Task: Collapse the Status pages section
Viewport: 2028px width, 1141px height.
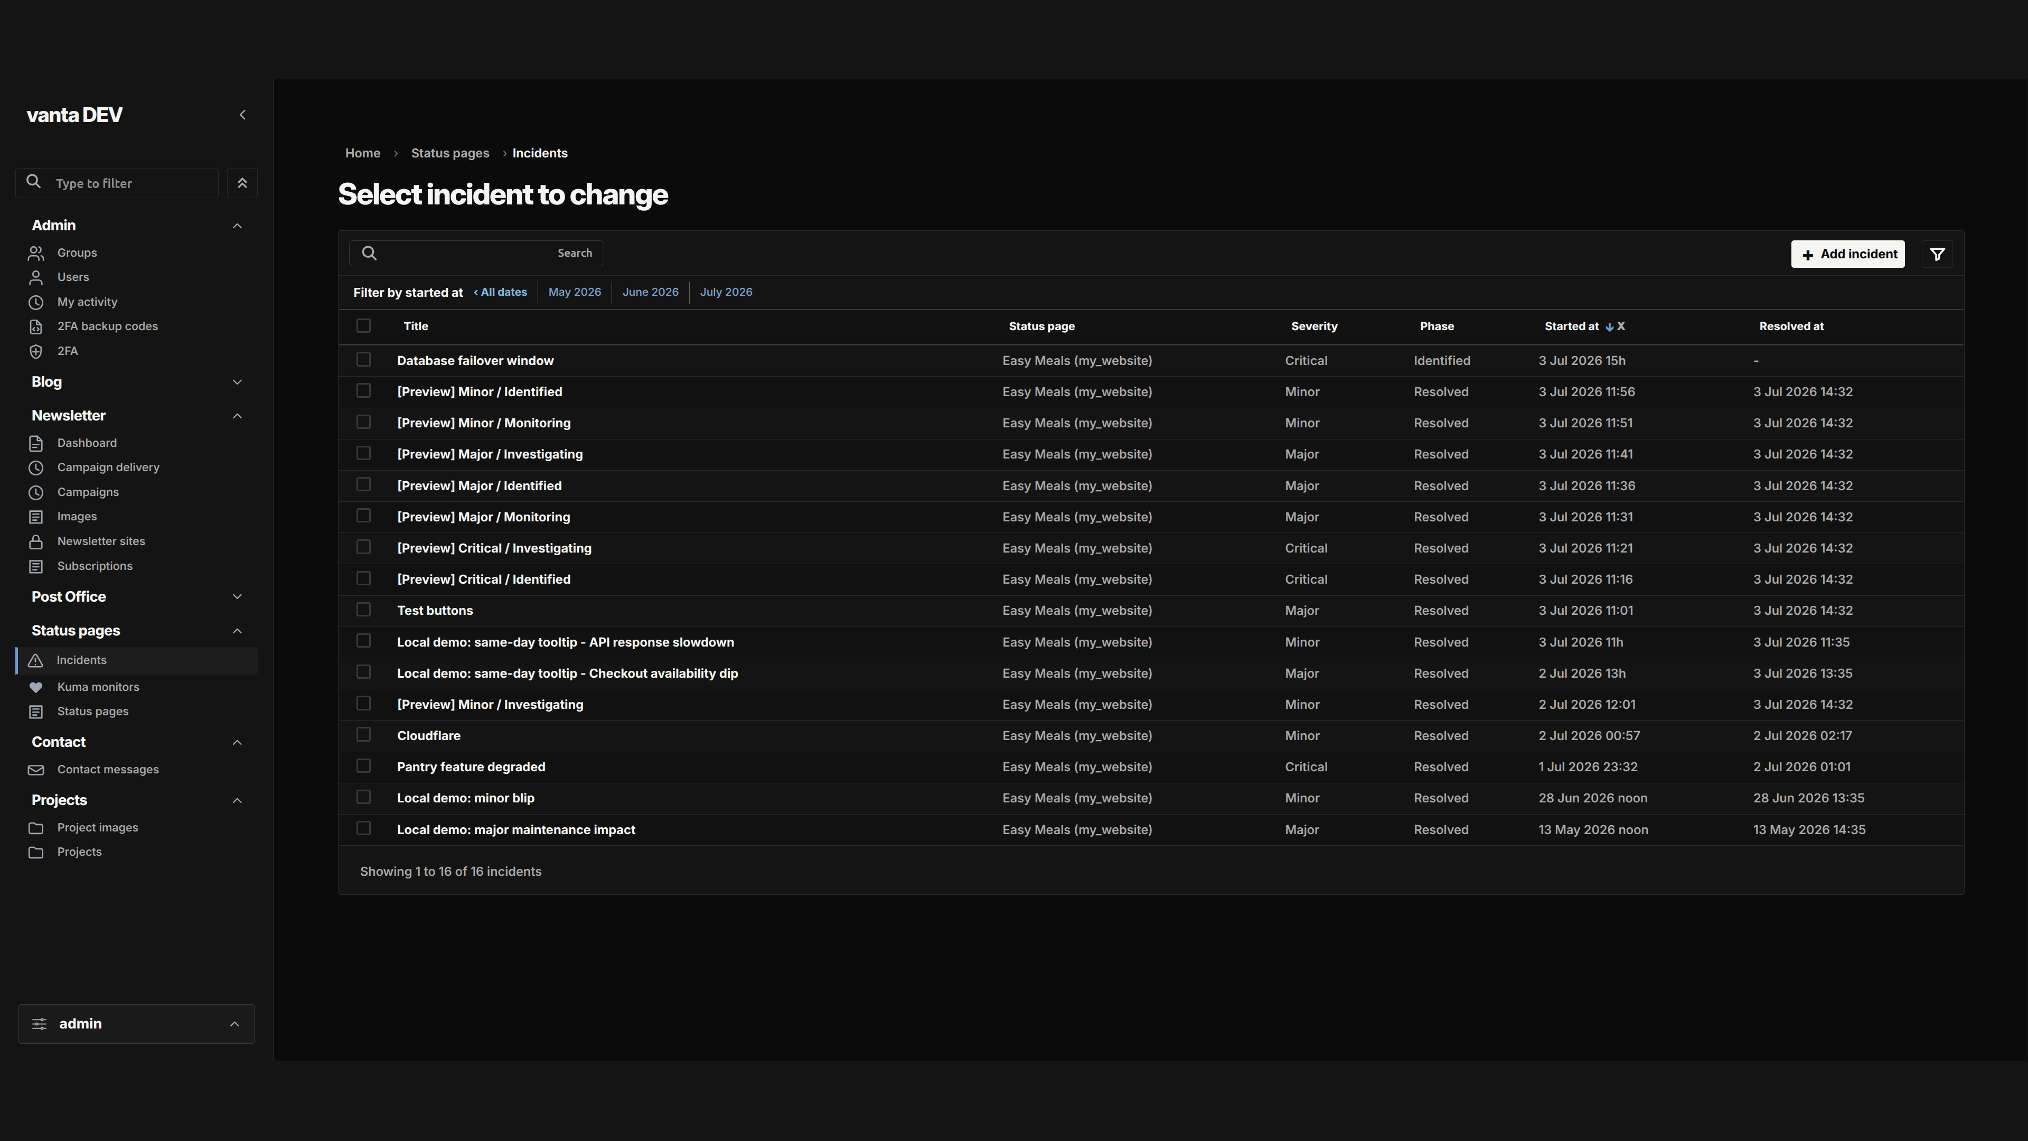Action: tap(237, 631)
